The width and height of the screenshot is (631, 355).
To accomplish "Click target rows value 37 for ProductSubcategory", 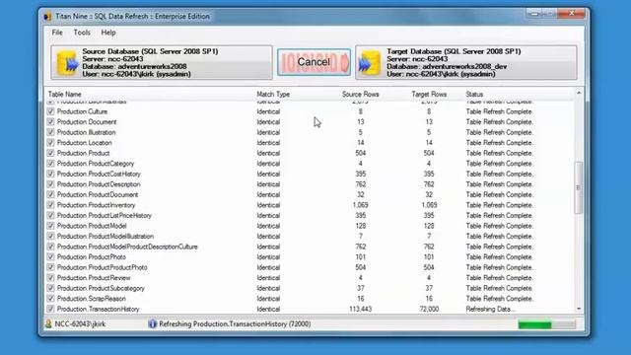I will click(429, 289).
